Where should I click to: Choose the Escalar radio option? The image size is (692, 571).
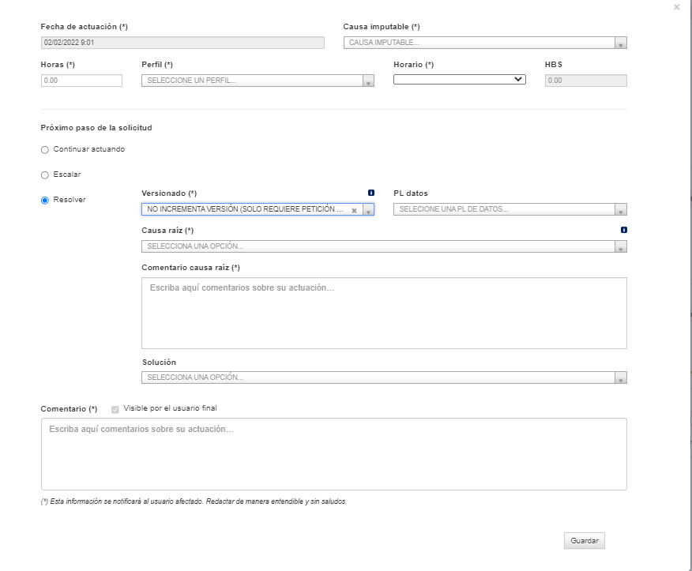click(x=44, y=175)
